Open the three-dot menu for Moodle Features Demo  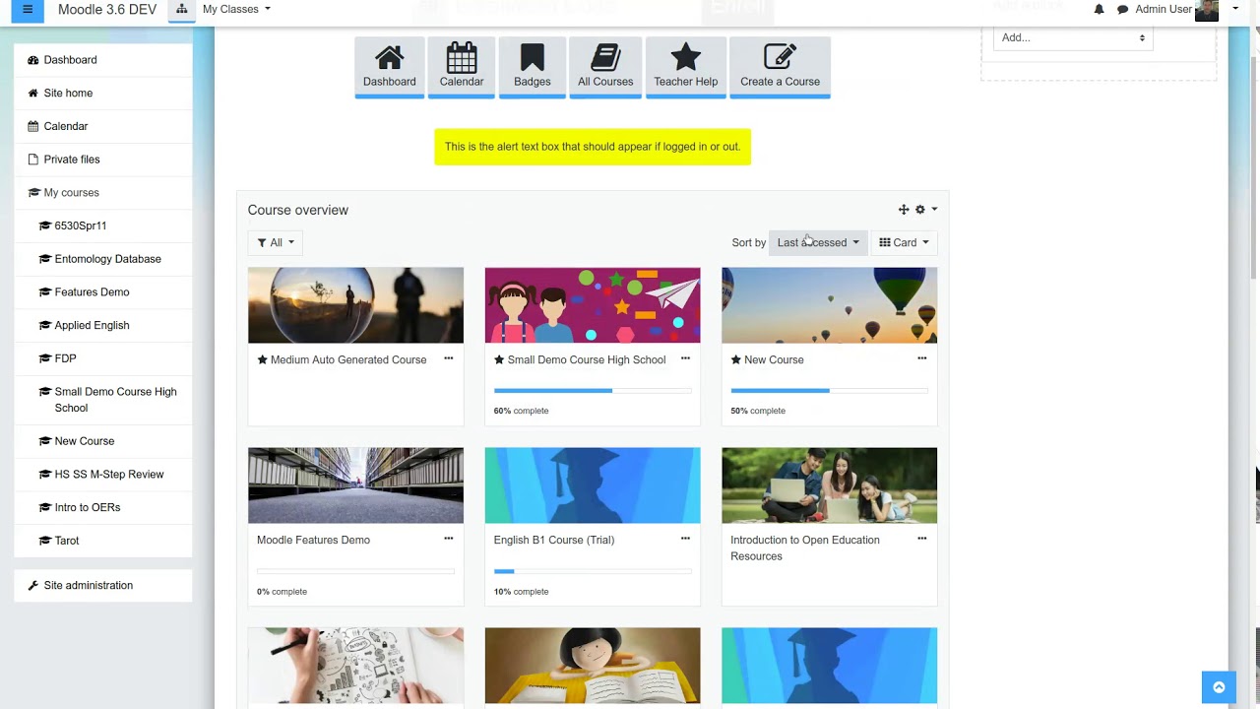[x=449, y=539]
